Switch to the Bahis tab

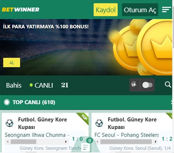pyautogui.click(x=14, y=85)
